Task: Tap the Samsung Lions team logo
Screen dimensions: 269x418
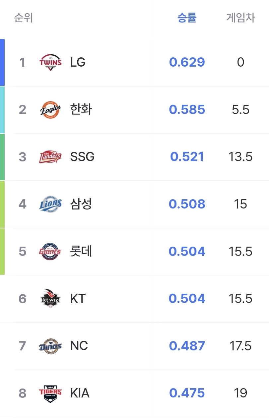Action: [50, 204]
